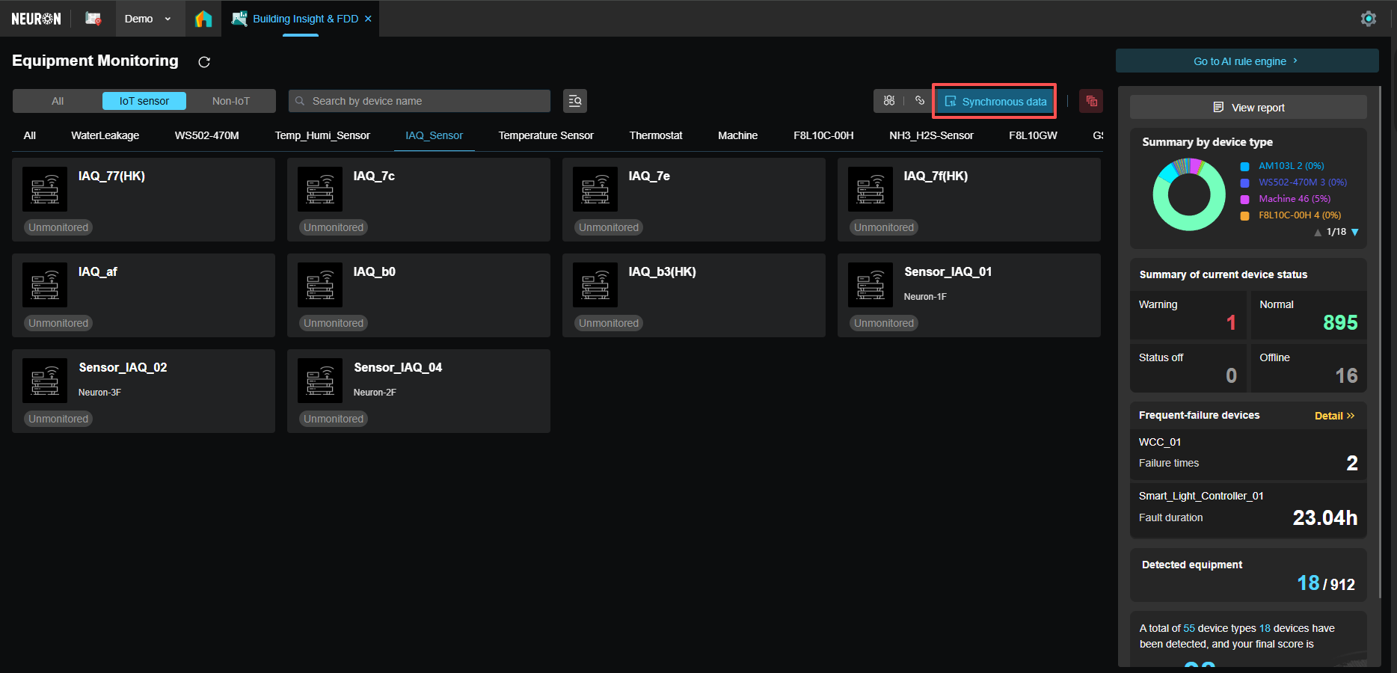Click the settings gear icon
The width and height of the screenshot is (1397, 673).
[1368, 19]
